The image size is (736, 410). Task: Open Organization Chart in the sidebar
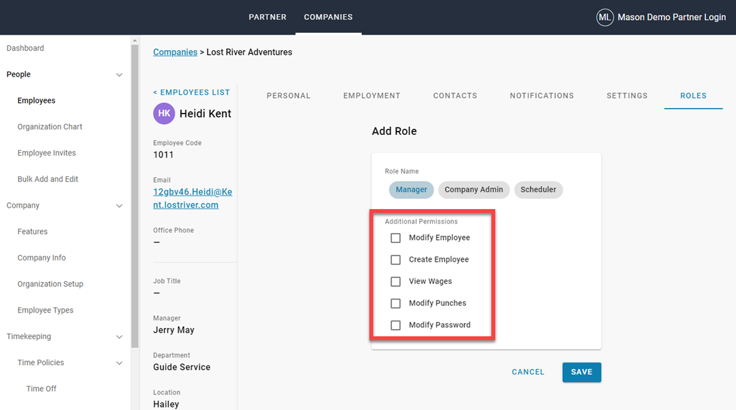pos(50,126)
